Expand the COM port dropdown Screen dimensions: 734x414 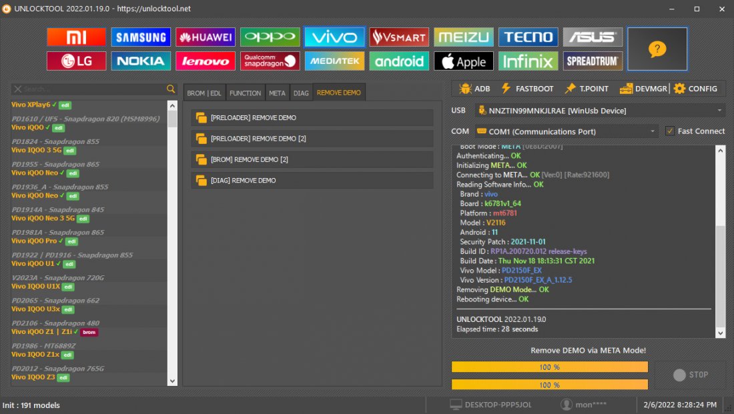coord(653,131)
